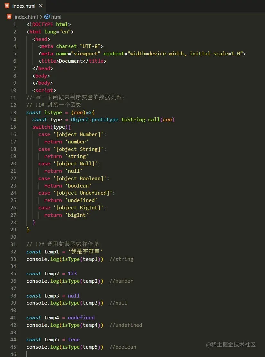
Task: Click the '[object BigInt]' case string
Action: [78, 208]
